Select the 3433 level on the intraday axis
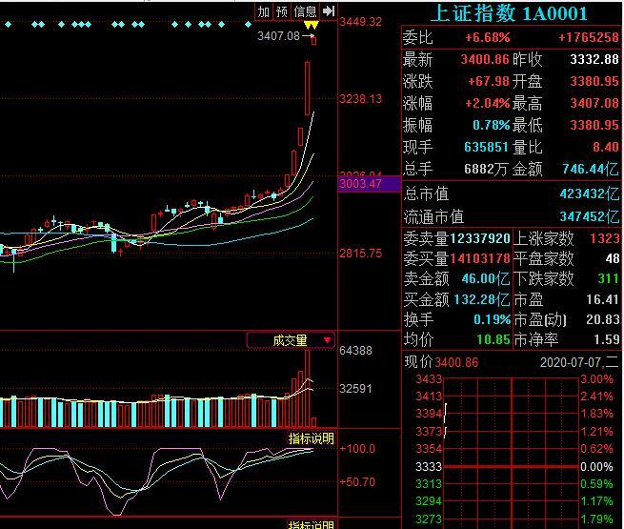 click(x=429, y=379)
